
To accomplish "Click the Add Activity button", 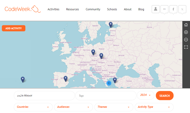I will 14,28.
